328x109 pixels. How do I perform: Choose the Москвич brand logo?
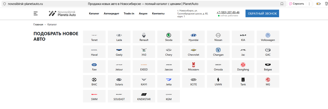[194, 65]
